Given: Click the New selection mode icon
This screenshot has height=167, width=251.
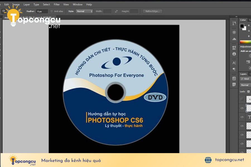Looking at the screenshot, I should click(4, 11).
